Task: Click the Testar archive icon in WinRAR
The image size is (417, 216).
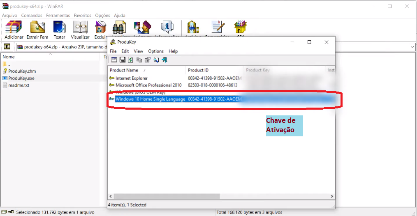Action: tap(59, 27)
